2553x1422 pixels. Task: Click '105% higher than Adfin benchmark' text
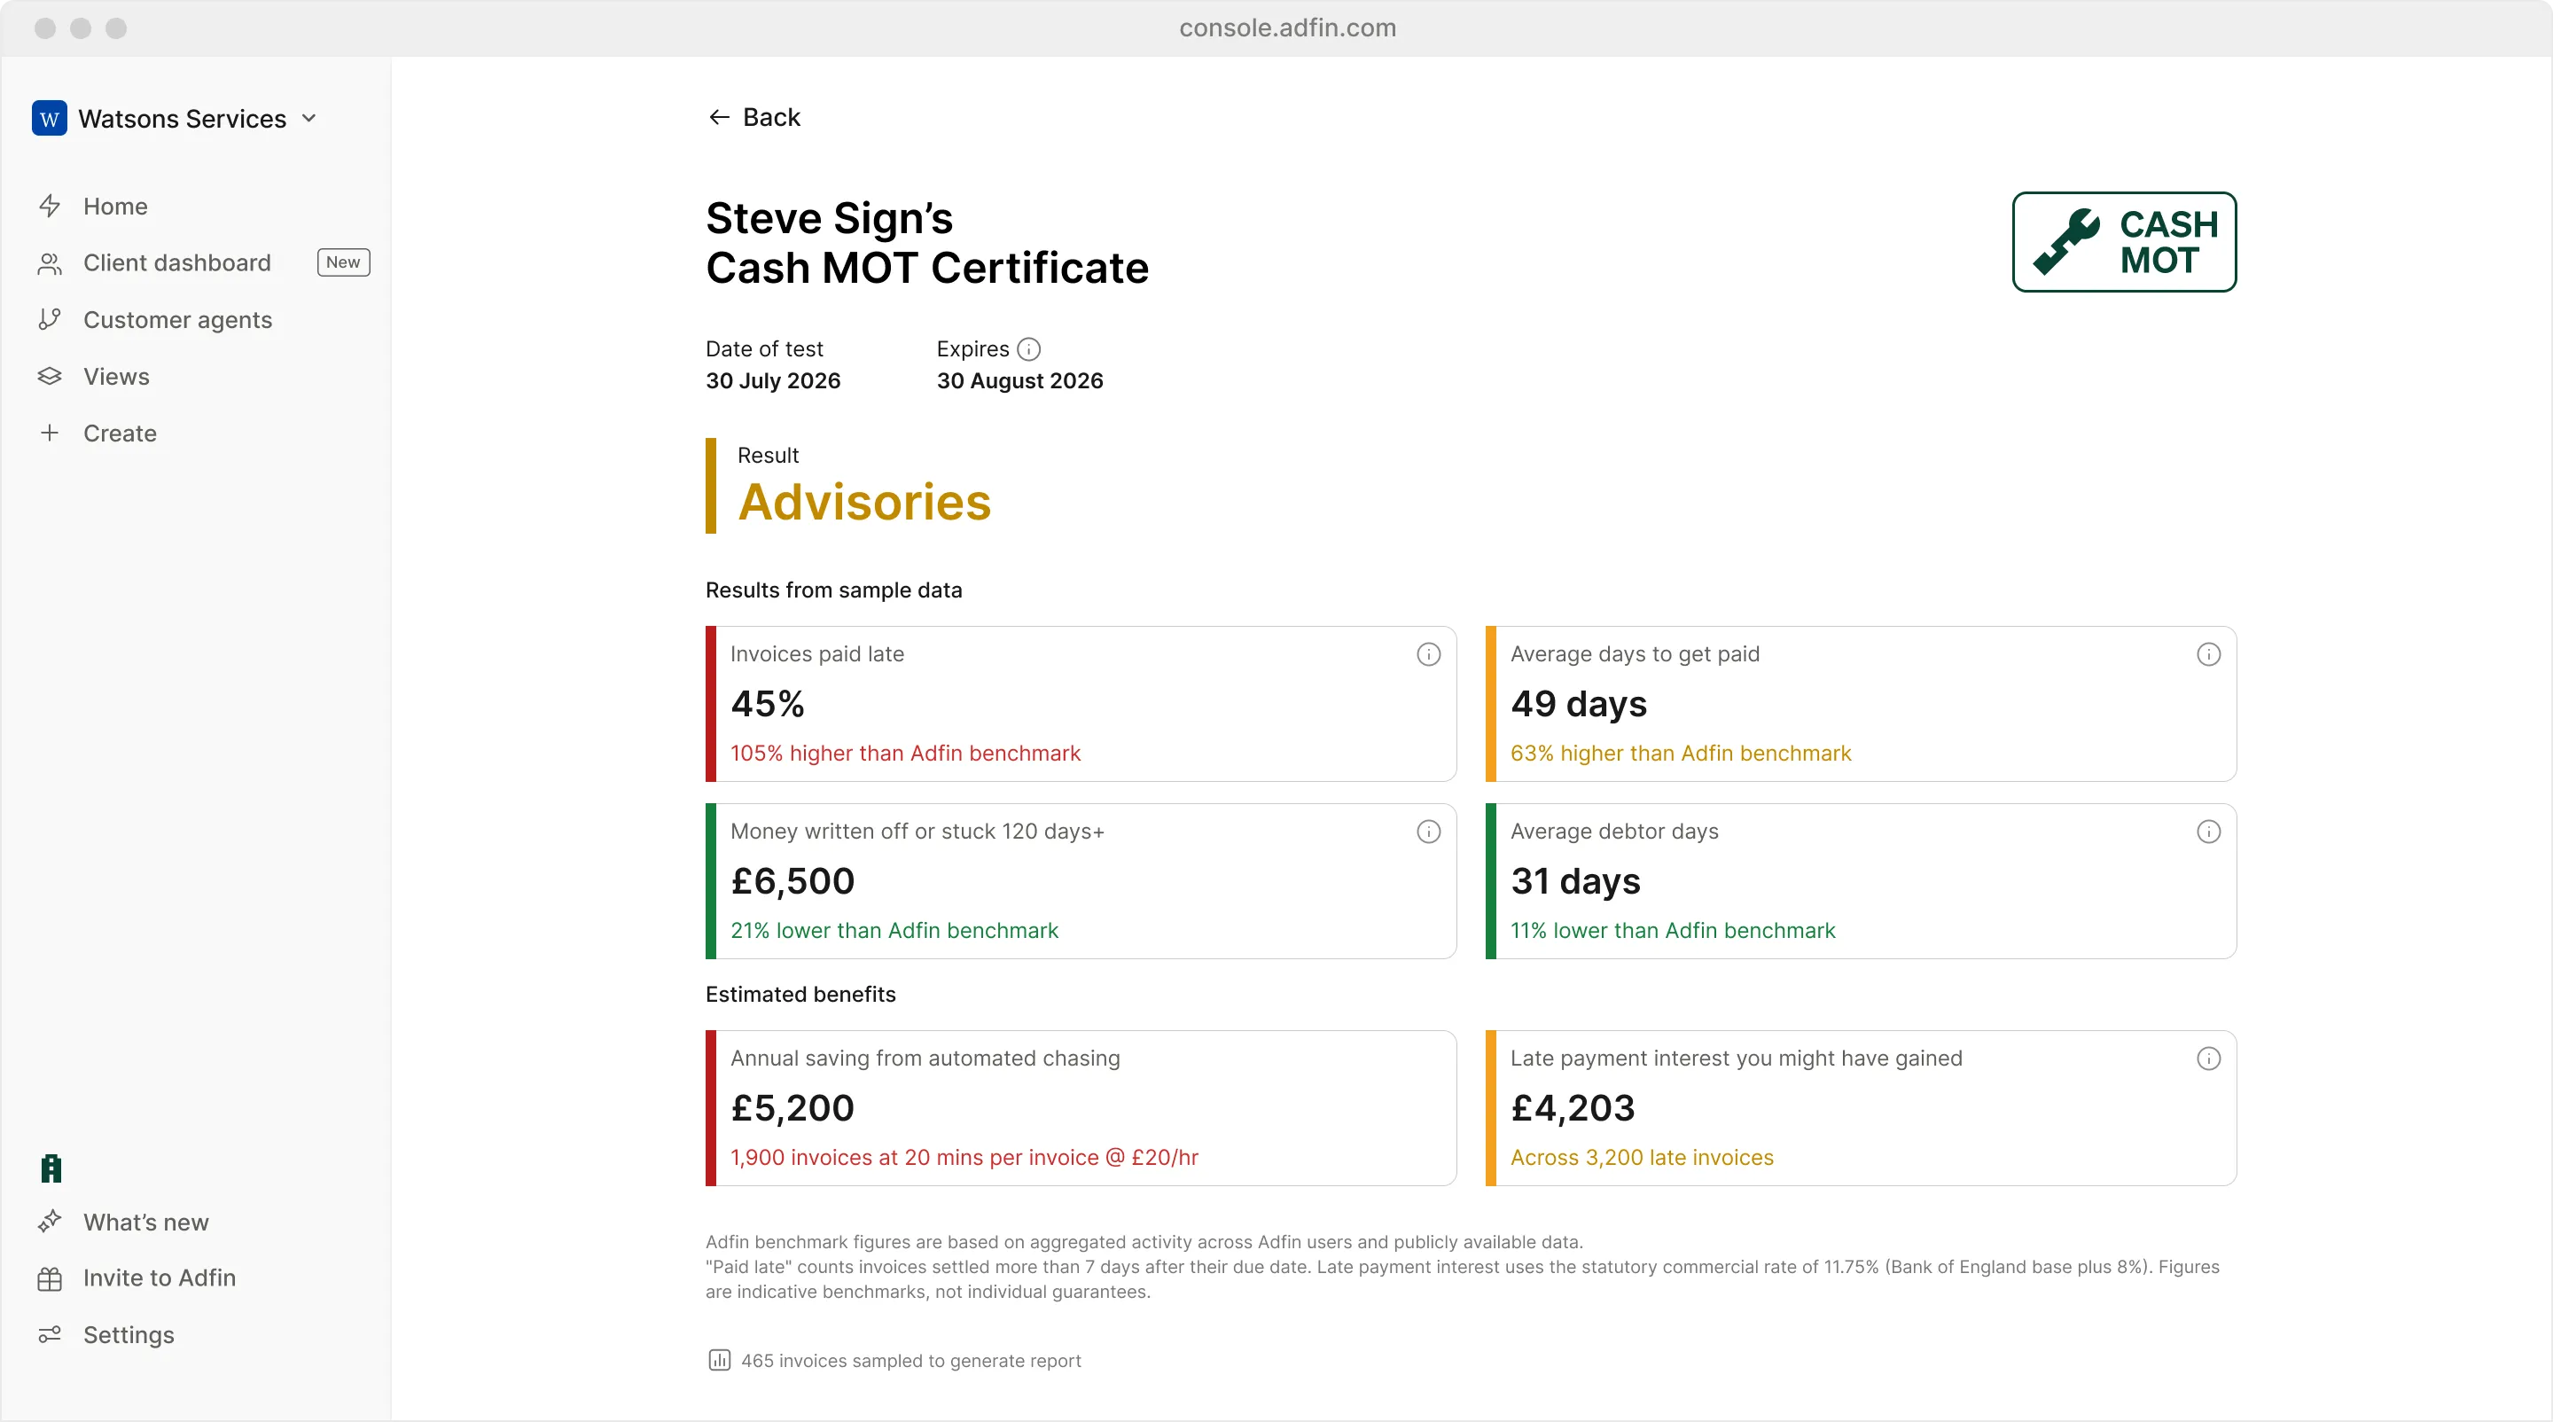point(905,754)
